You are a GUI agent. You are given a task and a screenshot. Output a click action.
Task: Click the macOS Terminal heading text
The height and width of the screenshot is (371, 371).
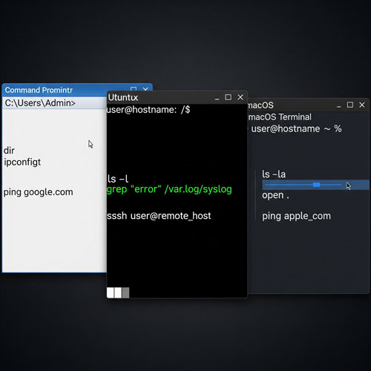coord(280,117)
